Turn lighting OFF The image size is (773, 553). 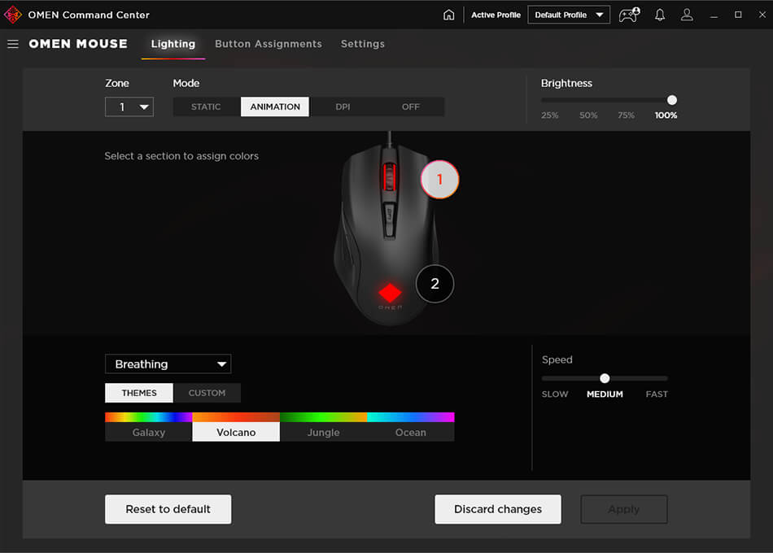tap(410, 106)
